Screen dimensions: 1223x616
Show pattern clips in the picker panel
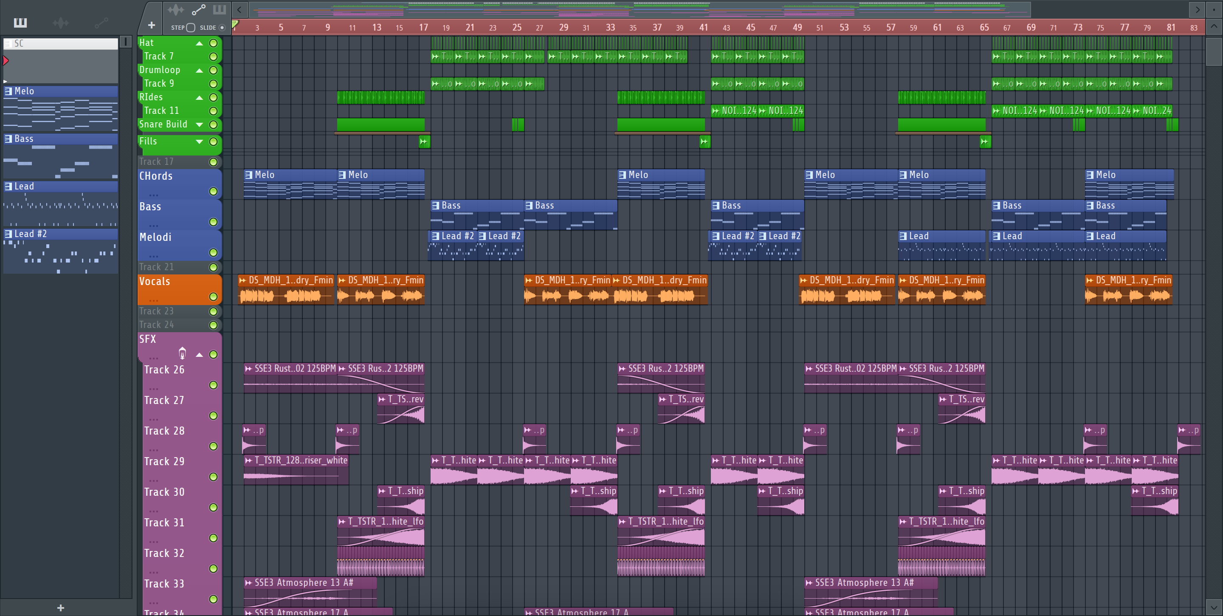20,23
